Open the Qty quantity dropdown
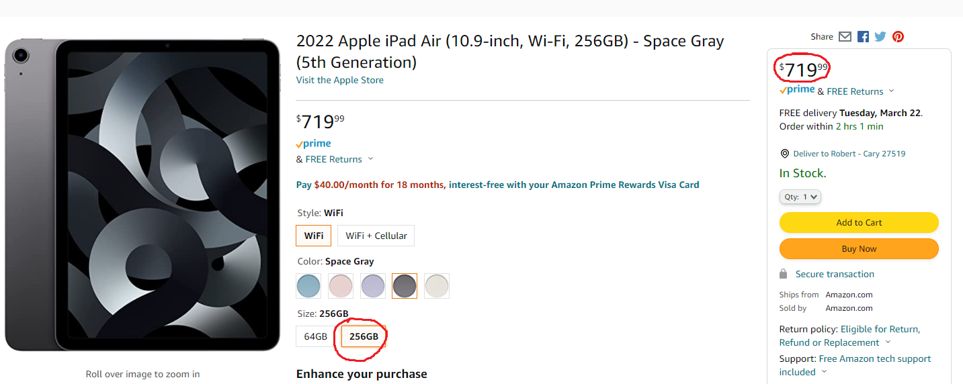Image resolution: width=963 pixels, height=384 pixels. (x=800, y=197)
